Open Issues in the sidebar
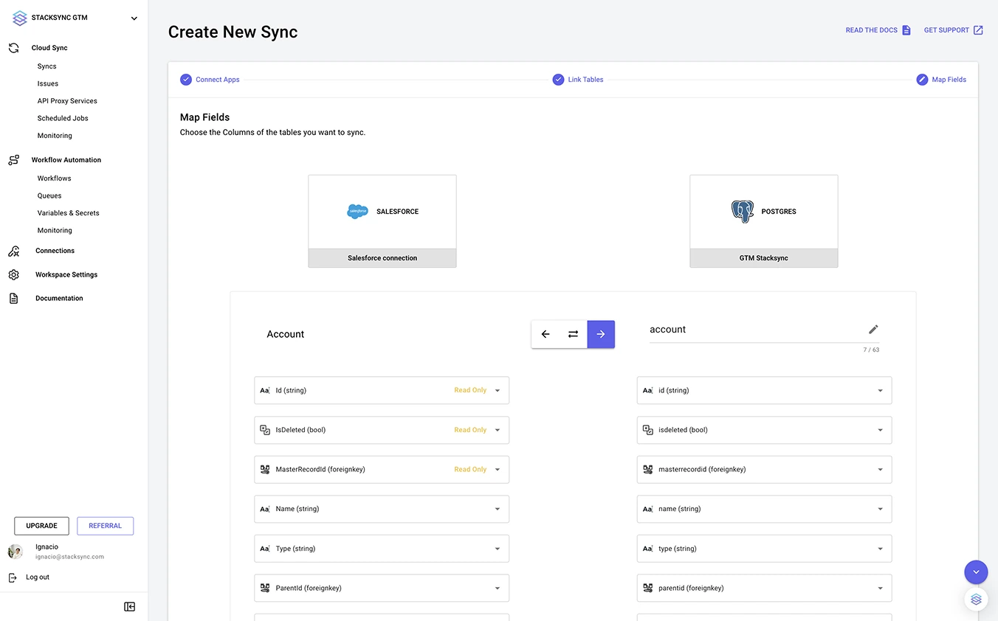998x621 pixels. click(x=48, y=83)
